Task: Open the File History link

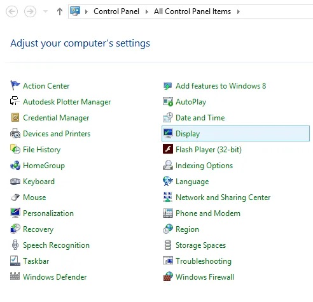Action: coord(42,150)
